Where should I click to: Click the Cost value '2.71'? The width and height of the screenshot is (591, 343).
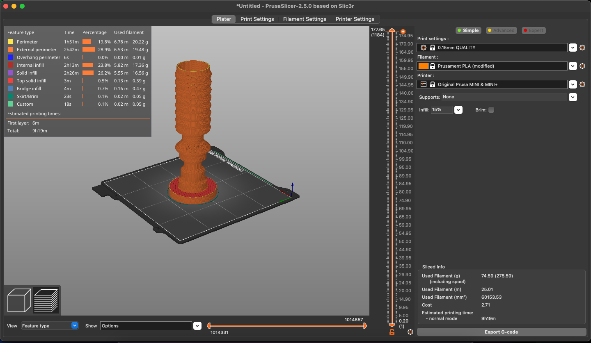(486, 305)
